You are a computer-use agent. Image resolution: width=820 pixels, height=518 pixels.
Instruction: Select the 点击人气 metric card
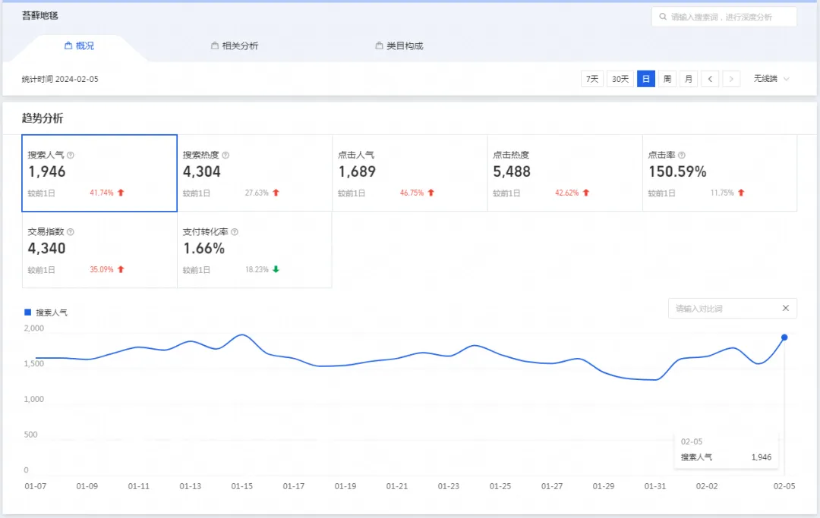click(409, 173)
